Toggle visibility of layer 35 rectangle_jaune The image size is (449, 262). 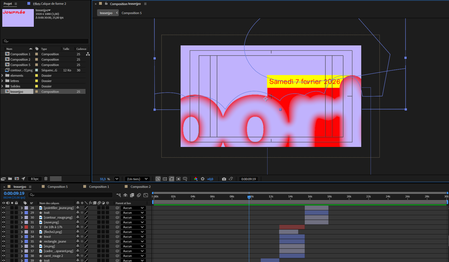click(x=4, y=241)
